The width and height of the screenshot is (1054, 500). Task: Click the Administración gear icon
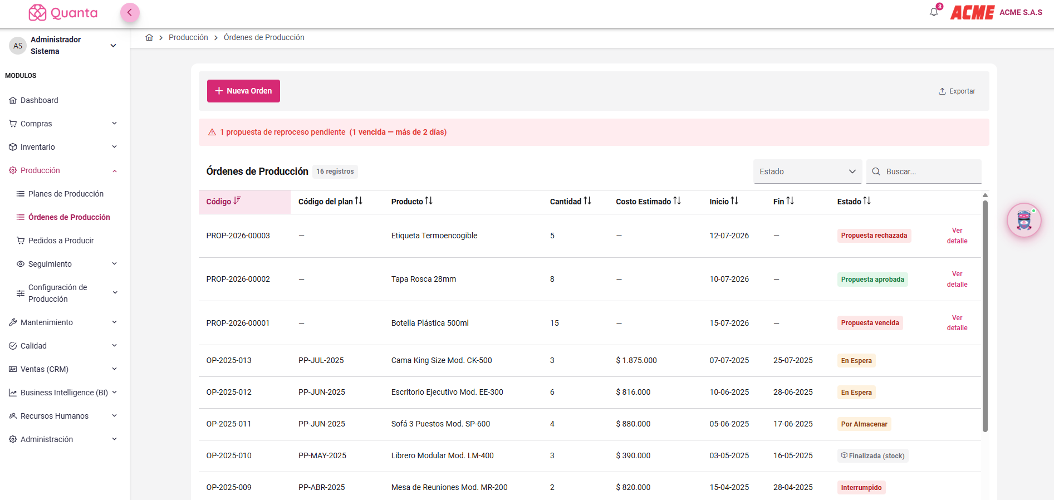pyautogui.click(x=13, y=439)
